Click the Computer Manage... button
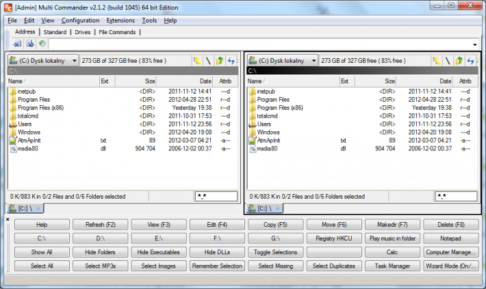This screenshot has height=289, width=486. coord(451,252)
